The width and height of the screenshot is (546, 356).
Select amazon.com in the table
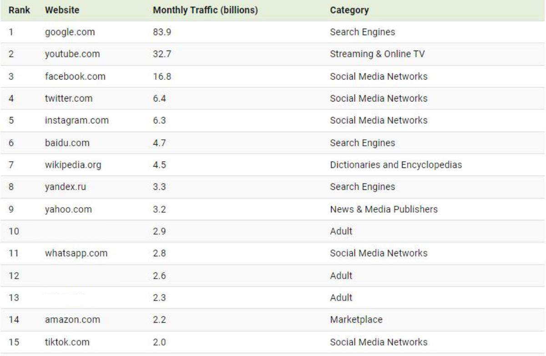(72, 320)
